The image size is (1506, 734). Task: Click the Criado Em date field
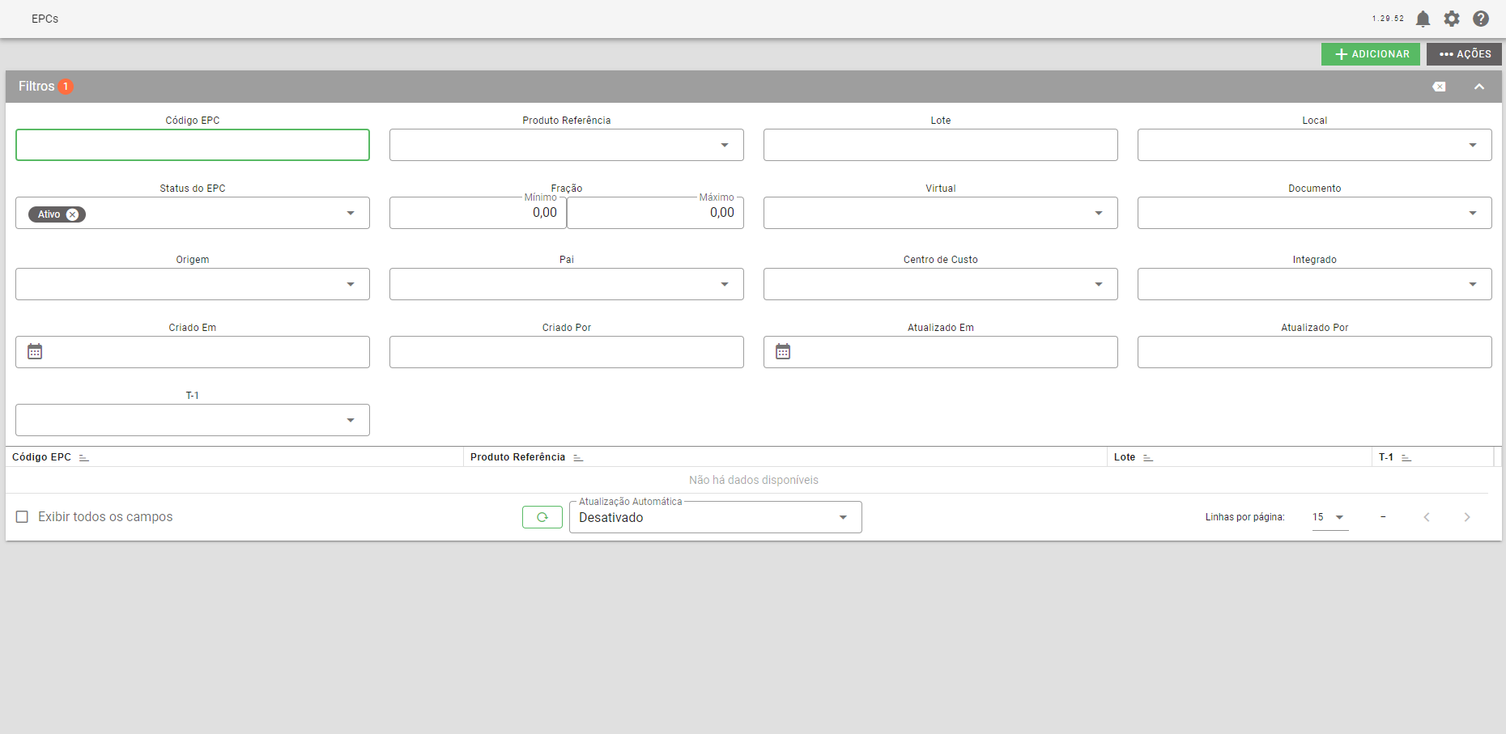click(x=193, y=352)
